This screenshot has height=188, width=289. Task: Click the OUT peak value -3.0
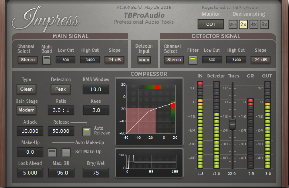tap(267, 174)
